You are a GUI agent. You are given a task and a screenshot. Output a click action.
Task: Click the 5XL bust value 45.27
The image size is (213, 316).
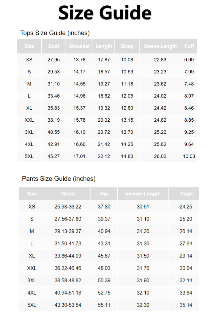tap(54, 156)
